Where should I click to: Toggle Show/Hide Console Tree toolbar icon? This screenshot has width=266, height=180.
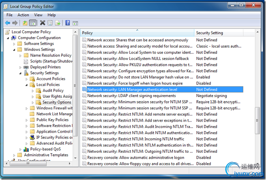coord(33,23)
